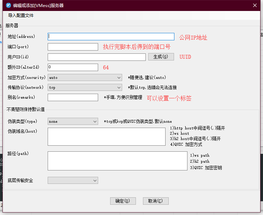Click the red 公网IP地址 annotation text
The height and width of the screenshot is (215, 263).
[x=193, y=37]
